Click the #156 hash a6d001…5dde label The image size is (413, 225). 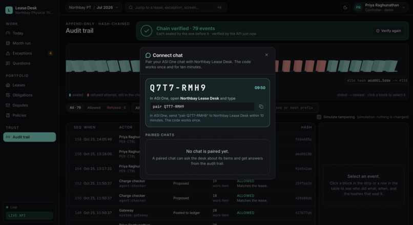pos(377,80)
